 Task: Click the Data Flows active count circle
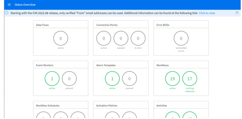[61, 38]
